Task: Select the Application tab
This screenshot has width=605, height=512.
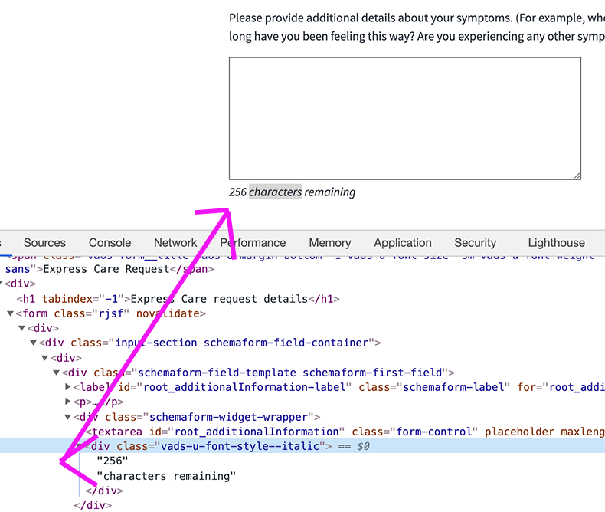Action: pyautogui.click(x=403, y=242)
